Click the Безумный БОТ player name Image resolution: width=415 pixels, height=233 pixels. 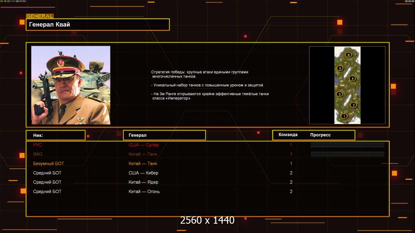pos(48,163)
